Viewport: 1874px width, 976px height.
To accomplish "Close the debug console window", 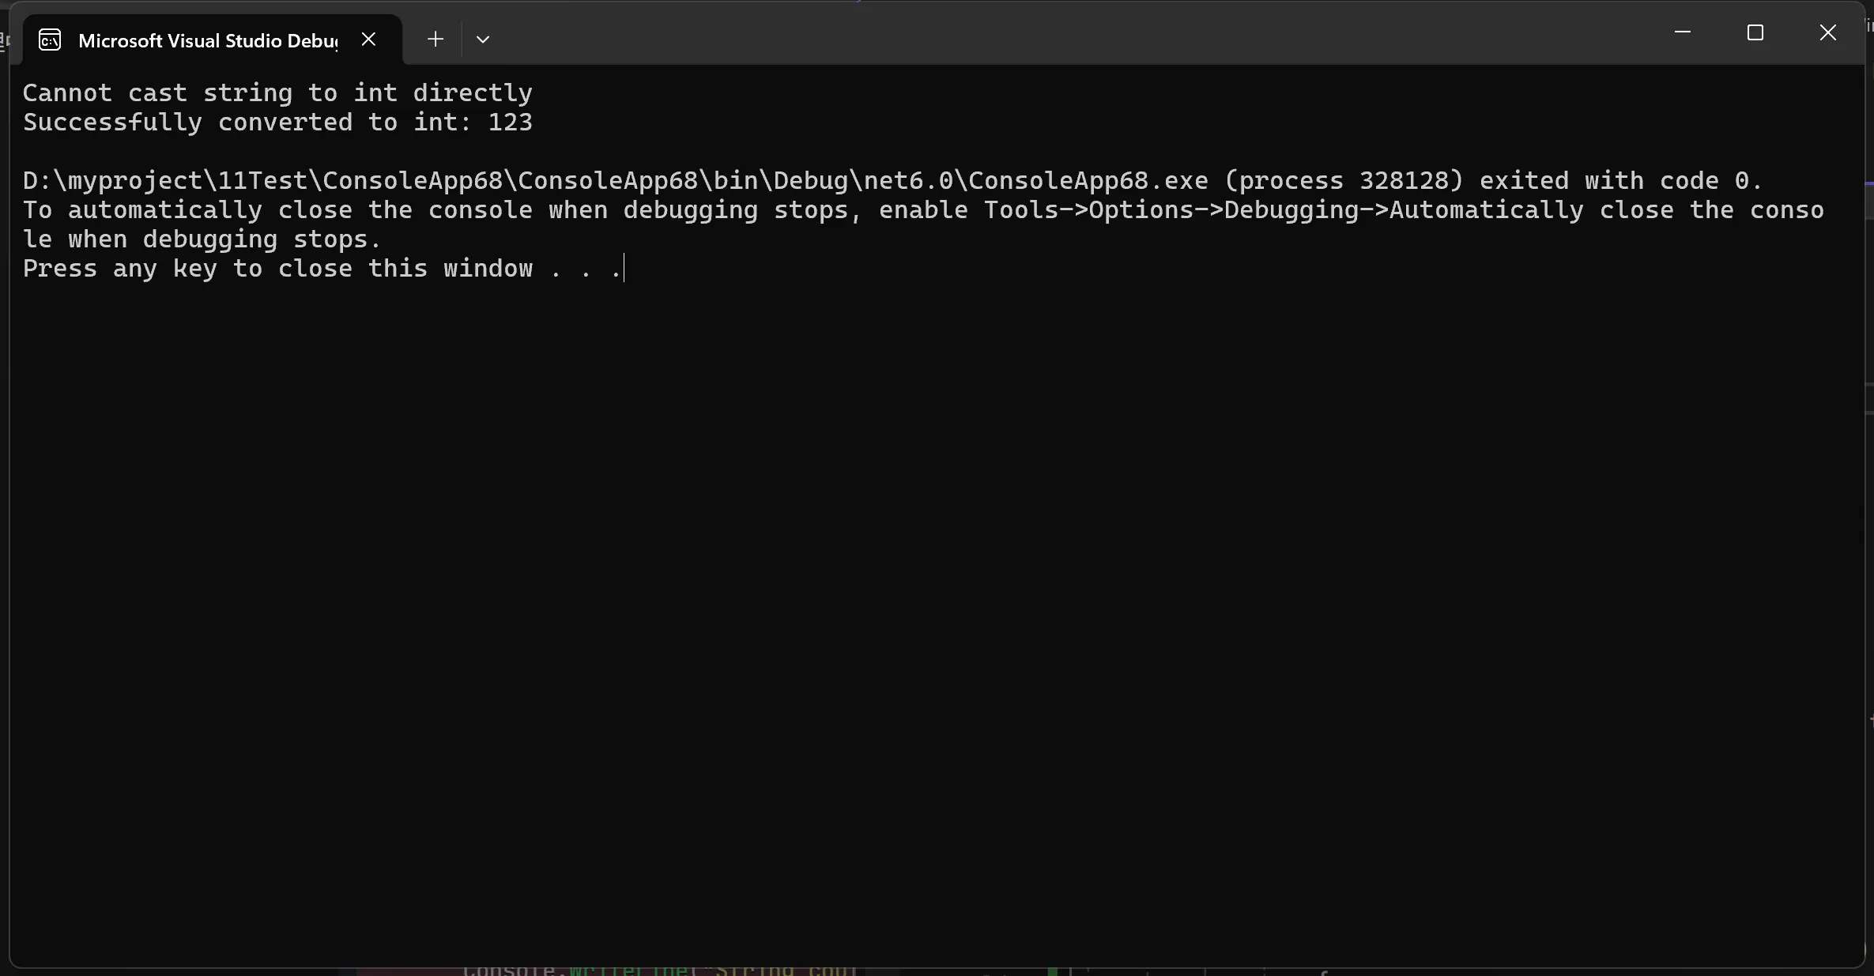I will point(1827,32).
